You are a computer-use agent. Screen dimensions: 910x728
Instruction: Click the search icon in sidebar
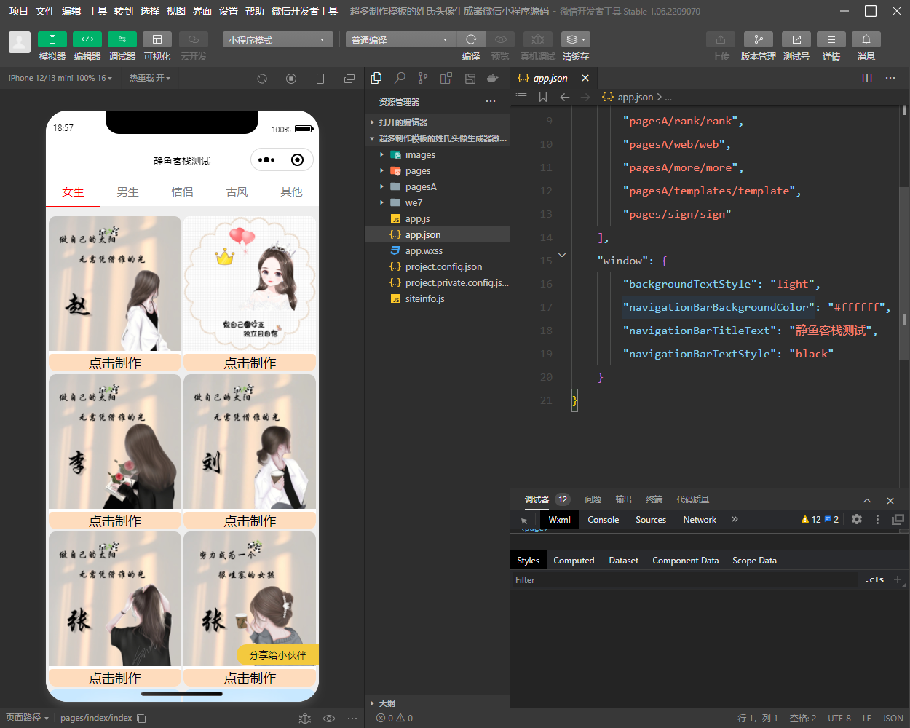400,78
